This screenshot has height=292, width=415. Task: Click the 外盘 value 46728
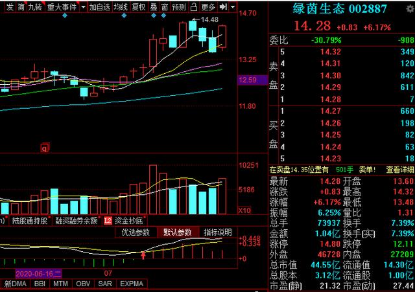(x=329, y=254)
